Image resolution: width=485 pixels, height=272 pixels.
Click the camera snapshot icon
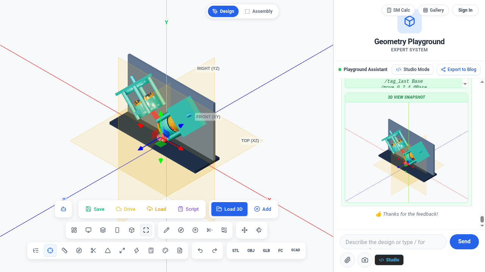click(365, 260)
